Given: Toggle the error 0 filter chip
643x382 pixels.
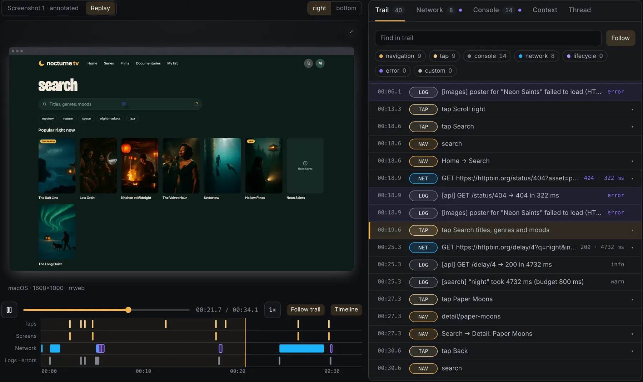Looking at the screenshot, I should (393, 71).
